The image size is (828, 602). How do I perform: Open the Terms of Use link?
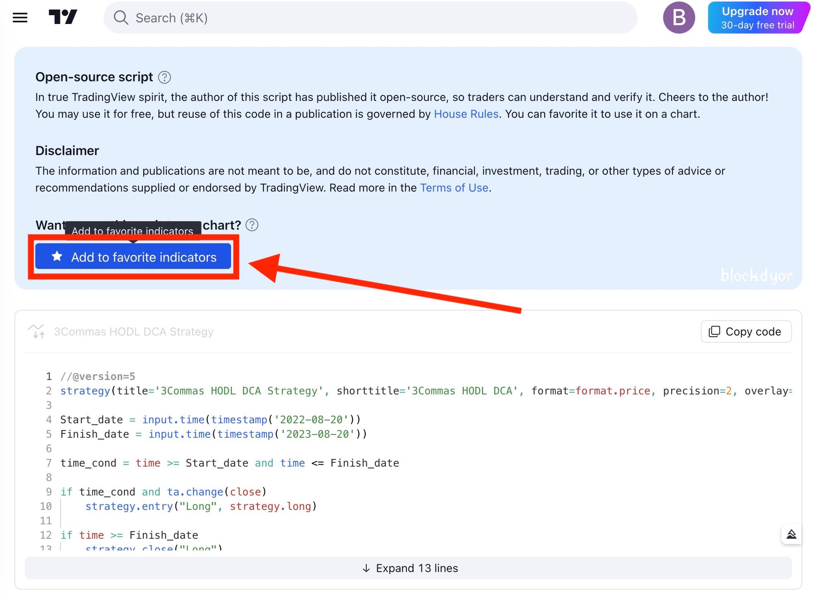click(x=454, y=188)
